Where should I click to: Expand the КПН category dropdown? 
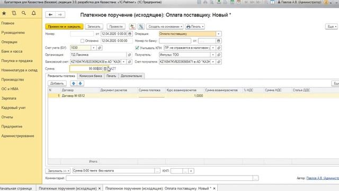point(213,48)
